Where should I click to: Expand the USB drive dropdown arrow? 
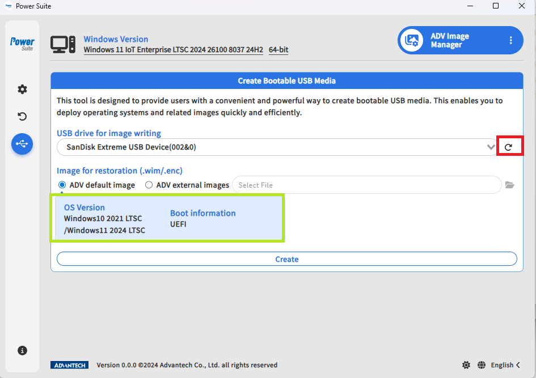(x=491, y=147)
